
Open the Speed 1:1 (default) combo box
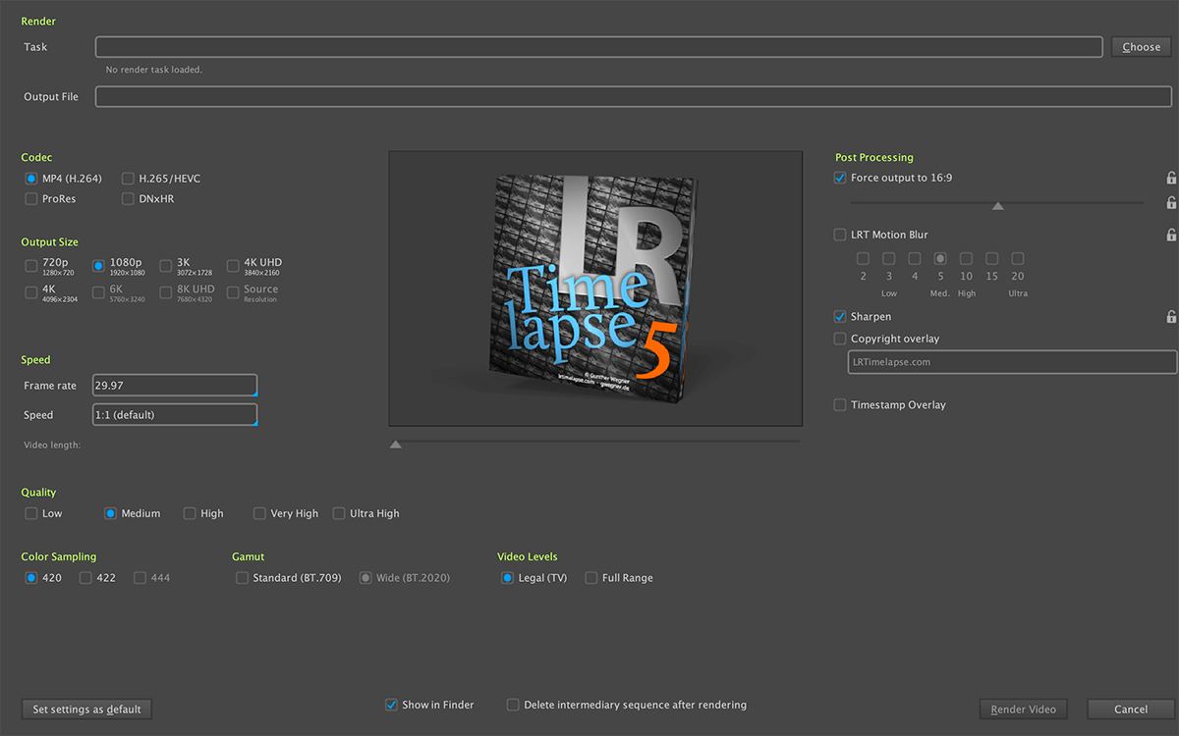tap(175, 415)
